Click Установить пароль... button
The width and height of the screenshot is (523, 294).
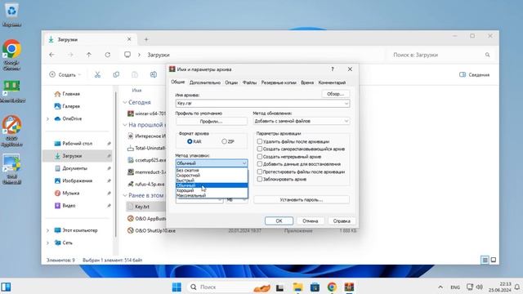(x=302, y=199)
